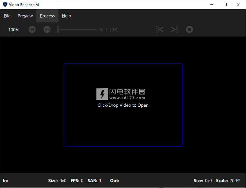Click the Out: label in status bar
246x188 pixels.
coord(115,181)
